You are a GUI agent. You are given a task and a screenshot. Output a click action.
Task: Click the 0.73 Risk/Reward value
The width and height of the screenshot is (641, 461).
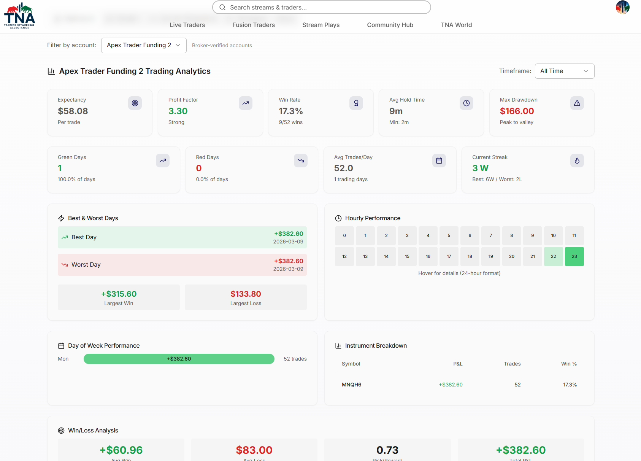pyautogui.click(x=387, y=450)
